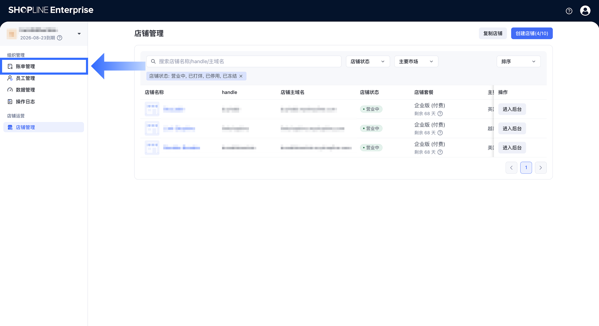Click the 操作日志 document icon

click(10, 102)
